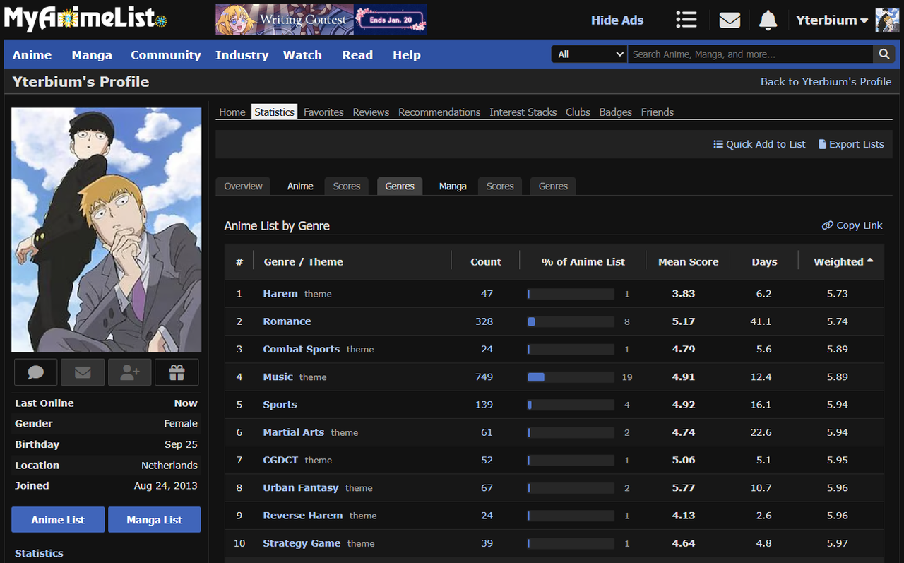Click the profile comment speech-bubble icon

tap(36, 372)
